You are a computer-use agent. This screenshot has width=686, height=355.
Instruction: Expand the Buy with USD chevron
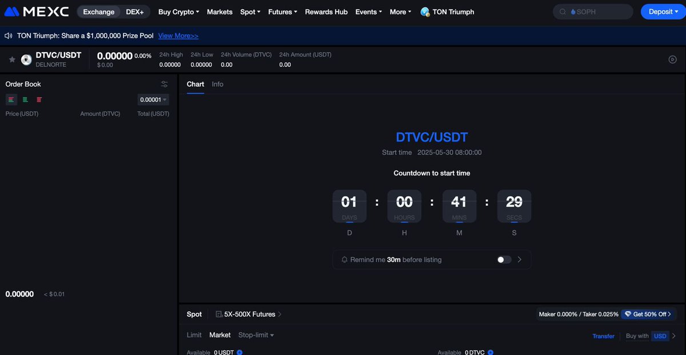[674, 336]
